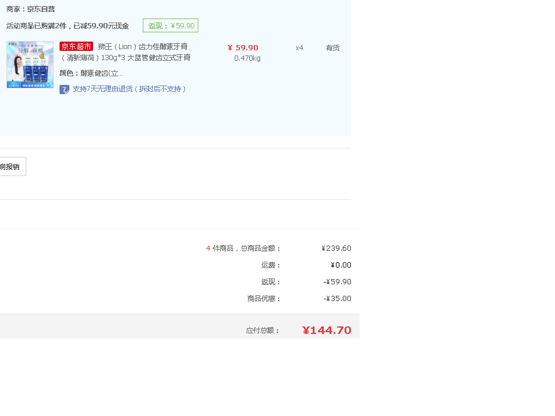Click the 返现:¥59.90 green tag
This screenshot has height=416, width=555.
[170, 25]
